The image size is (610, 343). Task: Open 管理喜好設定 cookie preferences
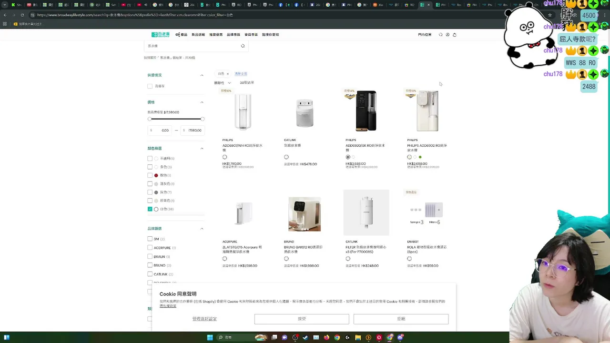click(x=204, y=319)
